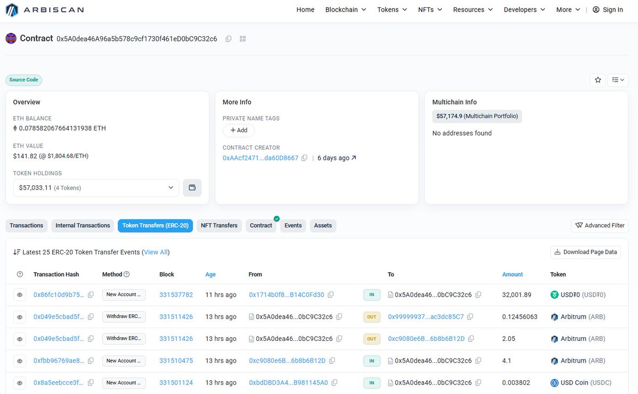Viewport: 638px width, 394px height.
Task: Click the contract identicon avatar
Action: [11, 38]
